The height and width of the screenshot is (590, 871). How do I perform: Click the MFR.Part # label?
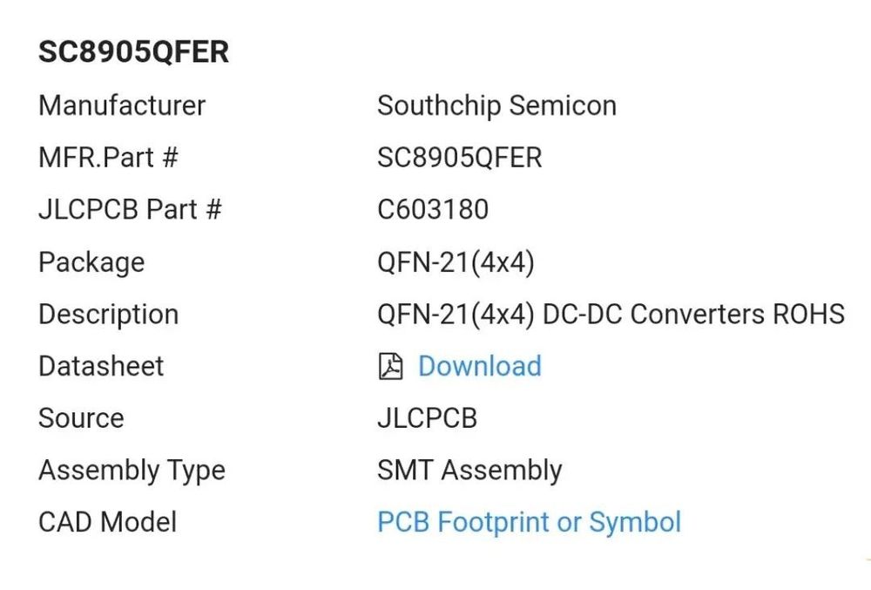(108, 158)
